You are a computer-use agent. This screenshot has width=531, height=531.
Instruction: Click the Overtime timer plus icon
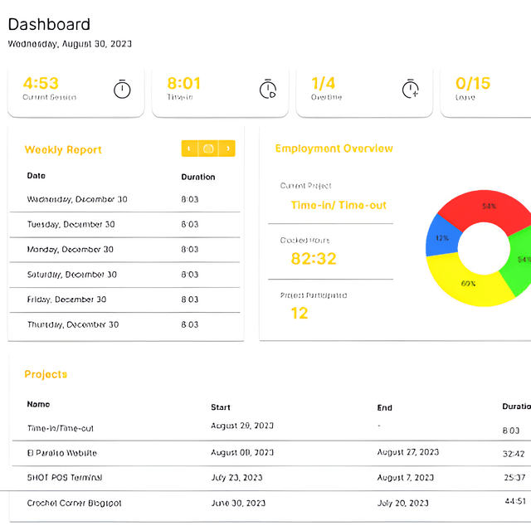(410, 89)
